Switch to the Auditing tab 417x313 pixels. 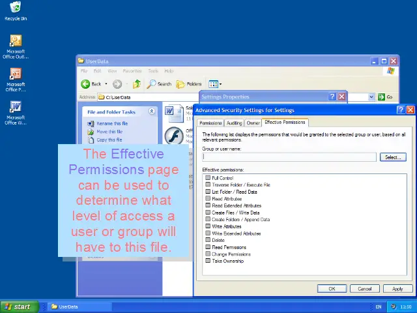234,123
